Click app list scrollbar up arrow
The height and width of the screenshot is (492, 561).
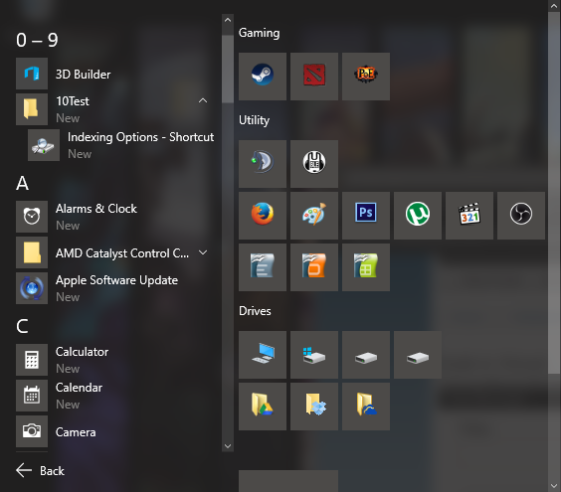(228, 20)
